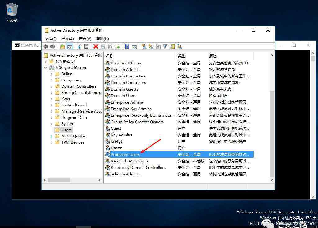Click the Copy clipboard icon in toolbar

pos(86,47)
